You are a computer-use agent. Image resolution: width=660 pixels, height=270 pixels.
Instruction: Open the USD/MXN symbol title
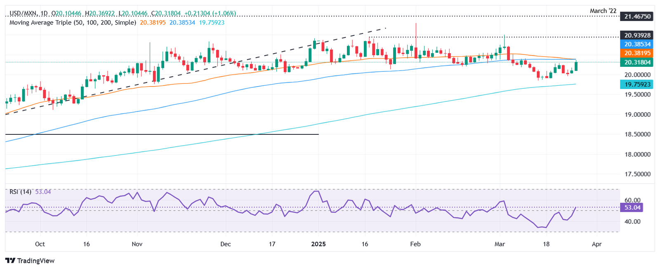[x=24, y=14]
